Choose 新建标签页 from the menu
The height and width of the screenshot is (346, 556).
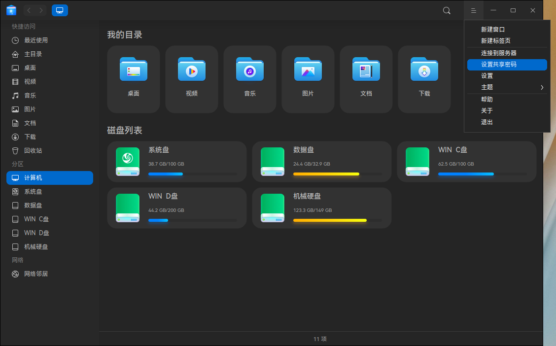[507, 41]
